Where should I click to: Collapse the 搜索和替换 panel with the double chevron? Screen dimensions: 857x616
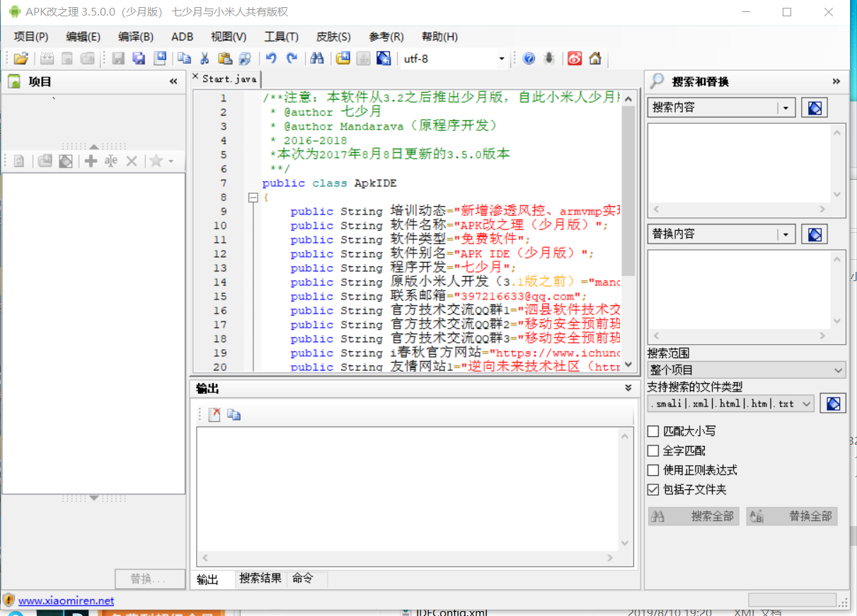coord(836,81)
